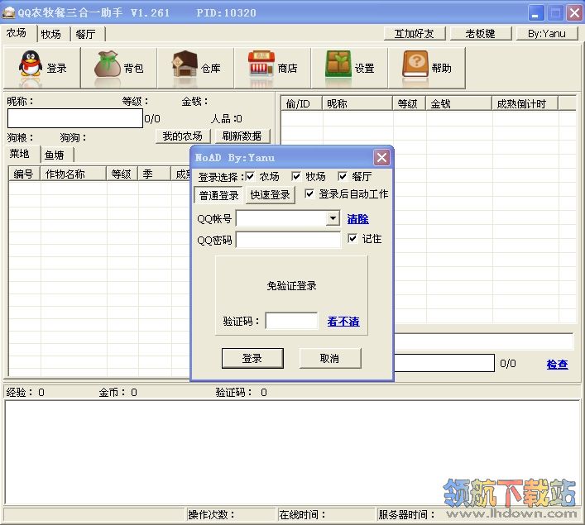Viewport: 585px width, 525px height.
Task: Toggle the 农场 login checkbox
Action: [x=250, y=176]
